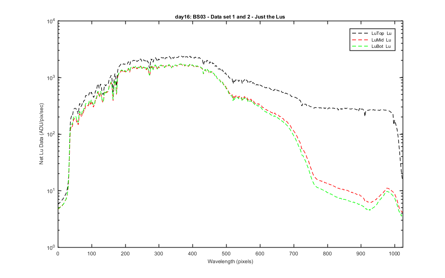Image resolution: width=445 pixels, height=278 pixels.
Task: Click the green LuBot curve dip near 925
Action: (369, 210)
